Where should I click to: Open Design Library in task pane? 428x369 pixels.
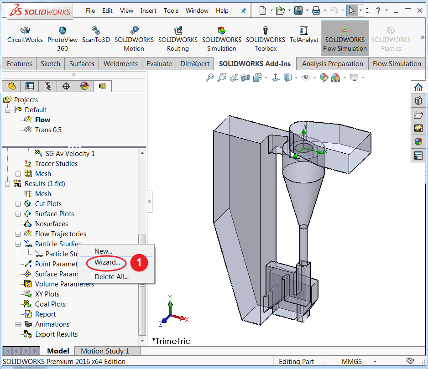click(418, 101)
